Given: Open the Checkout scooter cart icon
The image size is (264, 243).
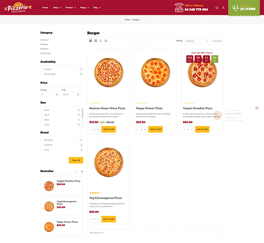Looking at the screenshot, I should coord(236,8).
